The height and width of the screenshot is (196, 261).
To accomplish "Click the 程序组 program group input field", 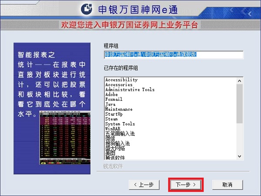I will 174,54.
